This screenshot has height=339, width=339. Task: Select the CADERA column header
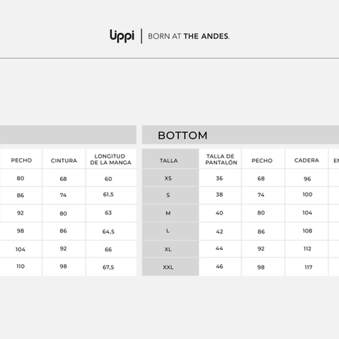[x=307, y=160]
